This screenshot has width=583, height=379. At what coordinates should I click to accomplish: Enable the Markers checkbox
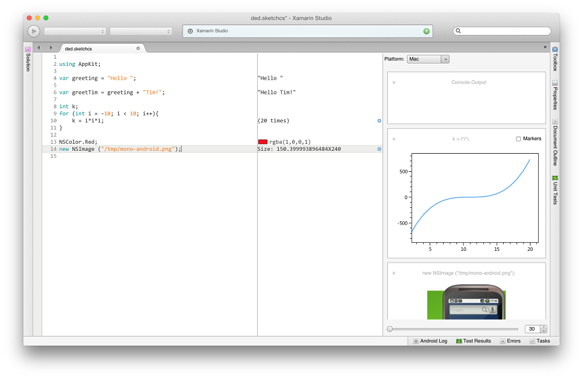[518, 139]
